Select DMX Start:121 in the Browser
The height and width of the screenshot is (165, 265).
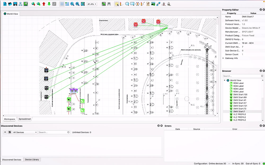point(240,106)
